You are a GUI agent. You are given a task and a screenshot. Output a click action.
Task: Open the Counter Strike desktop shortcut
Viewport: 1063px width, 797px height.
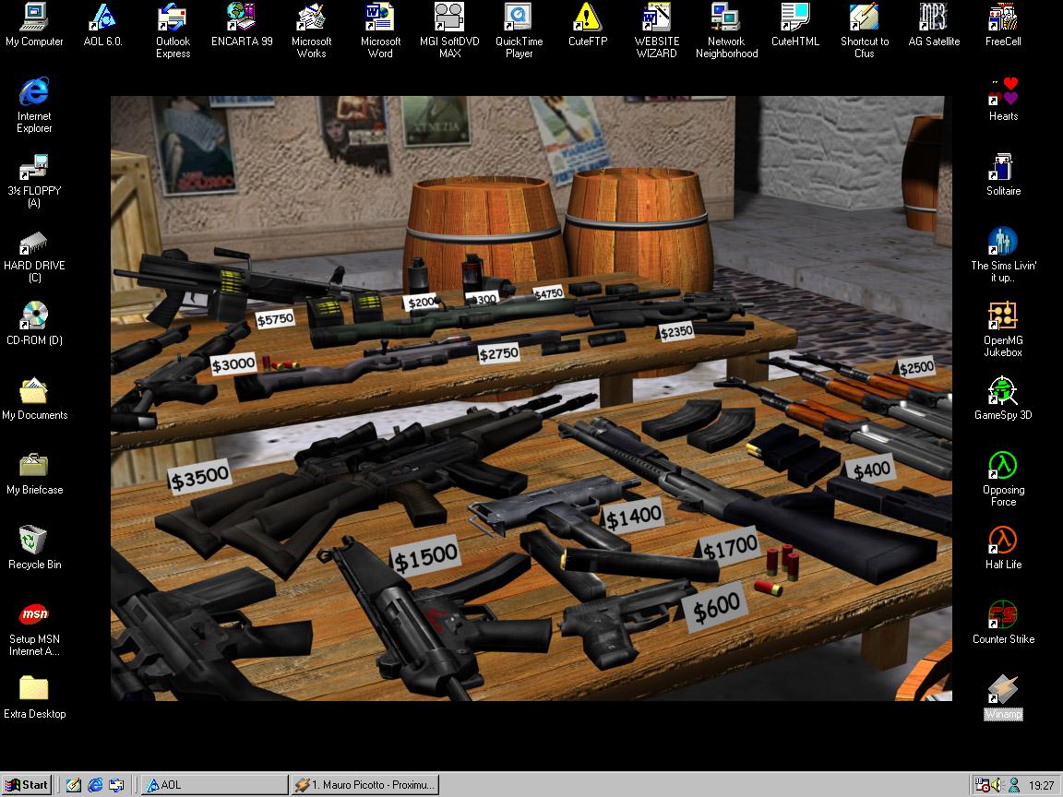point(1003,615)
